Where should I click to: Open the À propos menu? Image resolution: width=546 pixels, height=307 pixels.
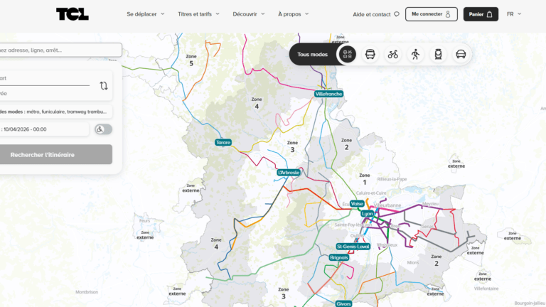coord(294,14)
